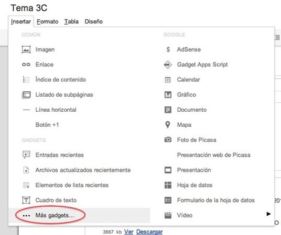Open the Insertar menu
Screen dimensions: 281x235
[21, 22]
